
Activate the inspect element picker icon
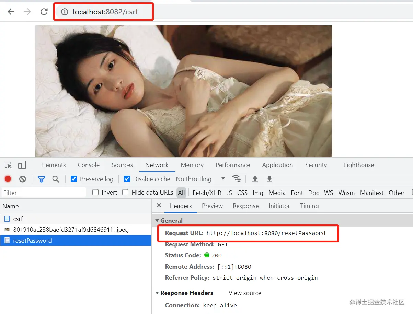click(9, 165)
